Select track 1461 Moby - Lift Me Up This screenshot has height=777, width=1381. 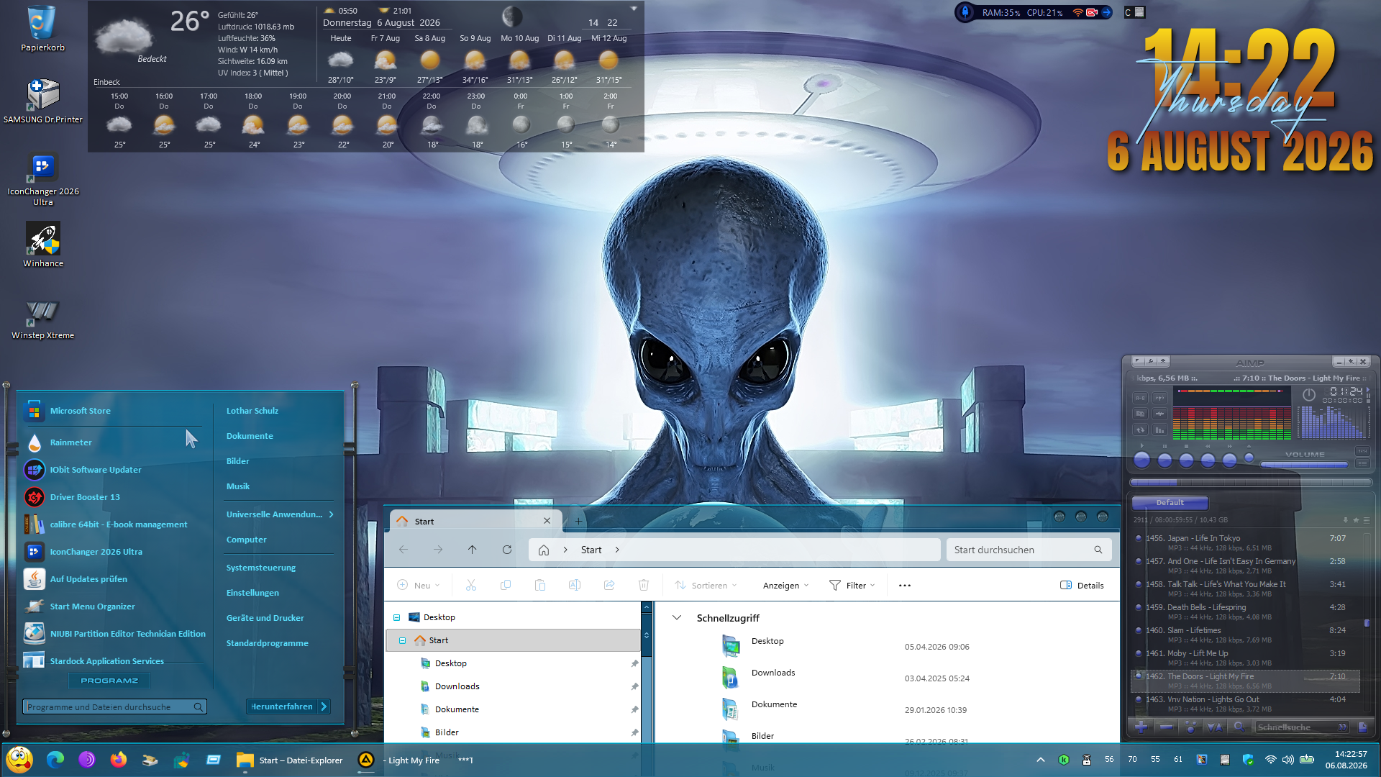(1244, 658)
